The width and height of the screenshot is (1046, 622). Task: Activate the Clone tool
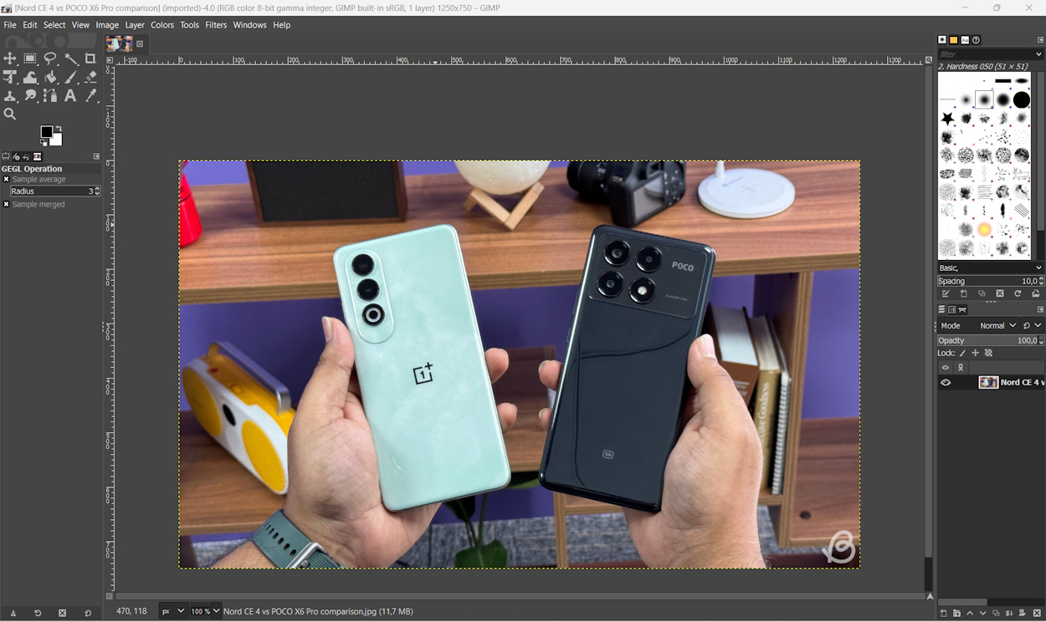click(11, 95)
